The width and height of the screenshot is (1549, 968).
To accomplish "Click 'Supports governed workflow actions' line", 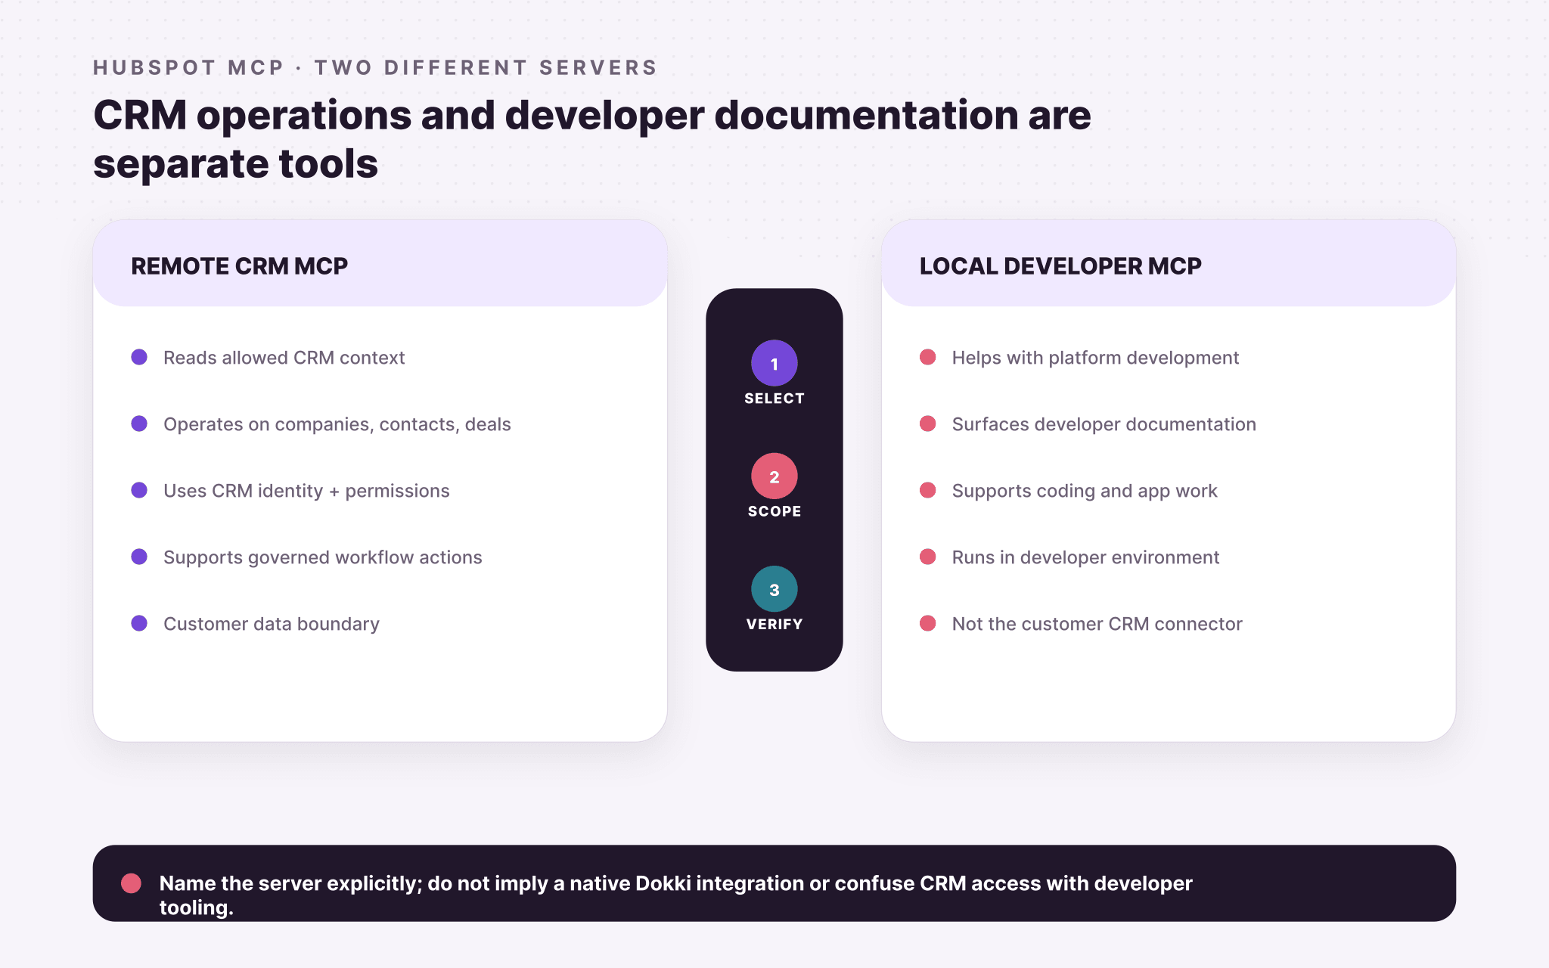I will (323, 557).
